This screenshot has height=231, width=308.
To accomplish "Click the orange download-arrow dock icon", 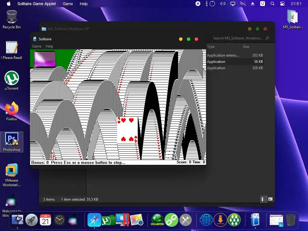I will point(220,220).
